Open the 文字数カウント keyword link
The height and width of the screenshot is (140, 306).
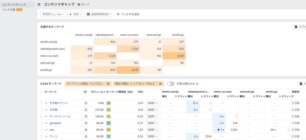click(x=58, y=103)
